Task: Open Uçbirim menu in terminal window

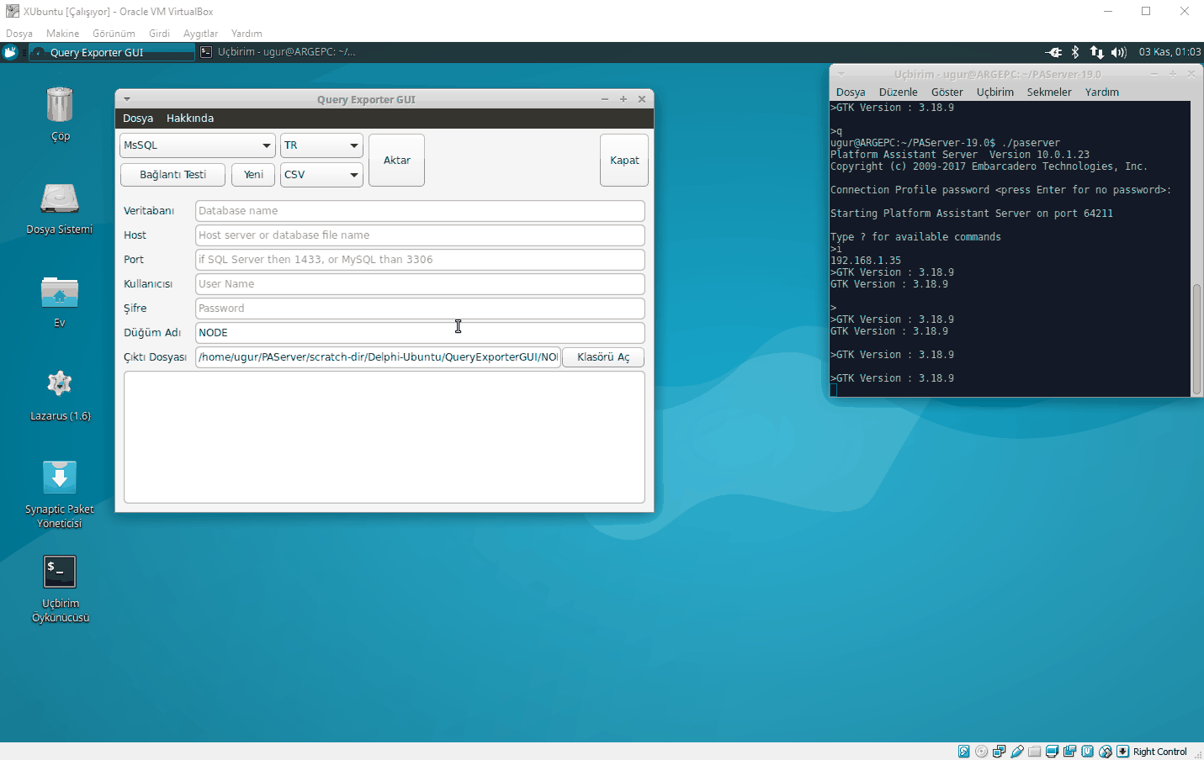Action: point(995,92)
